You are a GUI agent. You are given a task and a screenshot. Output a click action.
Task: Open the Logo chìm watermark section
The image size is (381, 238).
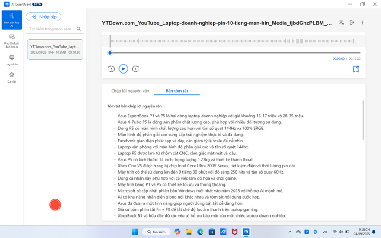point(11,60)
